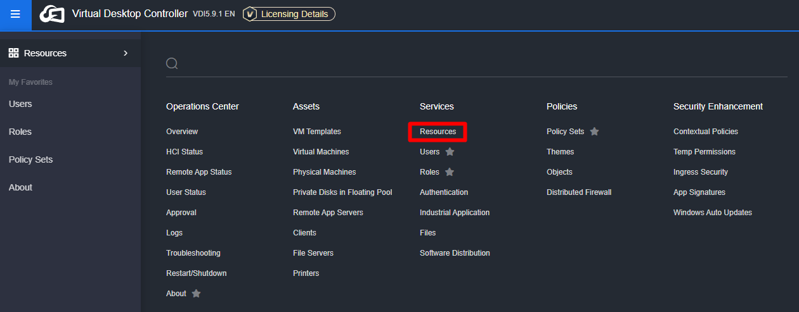Open Distributed Firewall under Policies
799x312 pixels.
coord(578,192)
